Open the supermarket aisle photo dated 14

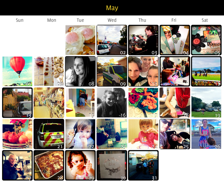click(49, 102)
